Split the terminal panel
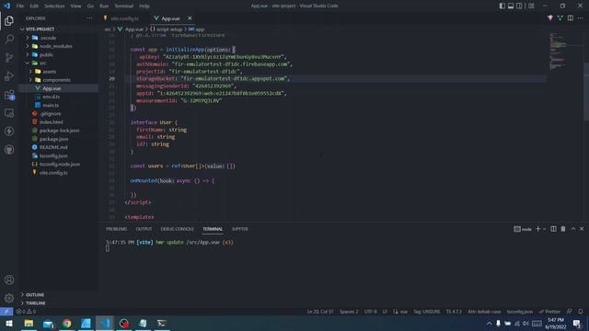This screenshot has width=589, height=331. (x=553, y=229)
